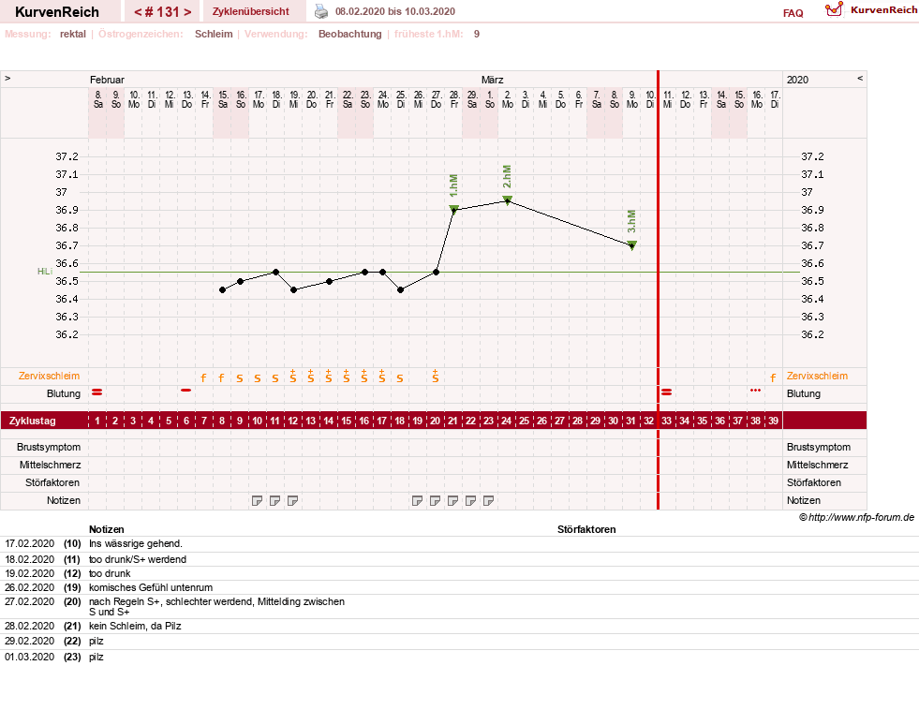The height and width of the screenshot is (710, 919).
Task: Click the 'Notizen' row label on the left
Action: coord(64,500)
